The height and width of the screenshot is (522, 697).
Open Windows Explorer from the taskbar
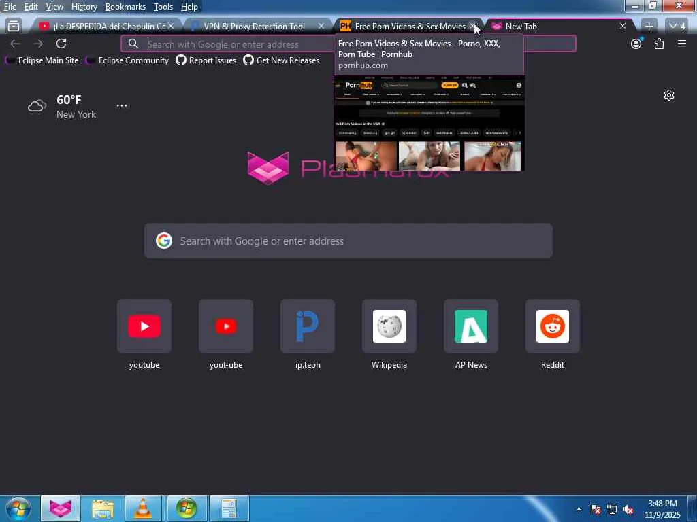[103, 508]
